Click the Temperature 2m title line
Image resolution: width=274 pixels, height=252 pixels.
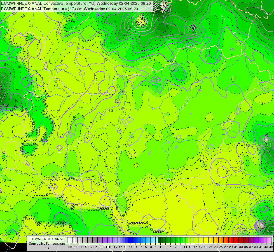click(69, 9)
